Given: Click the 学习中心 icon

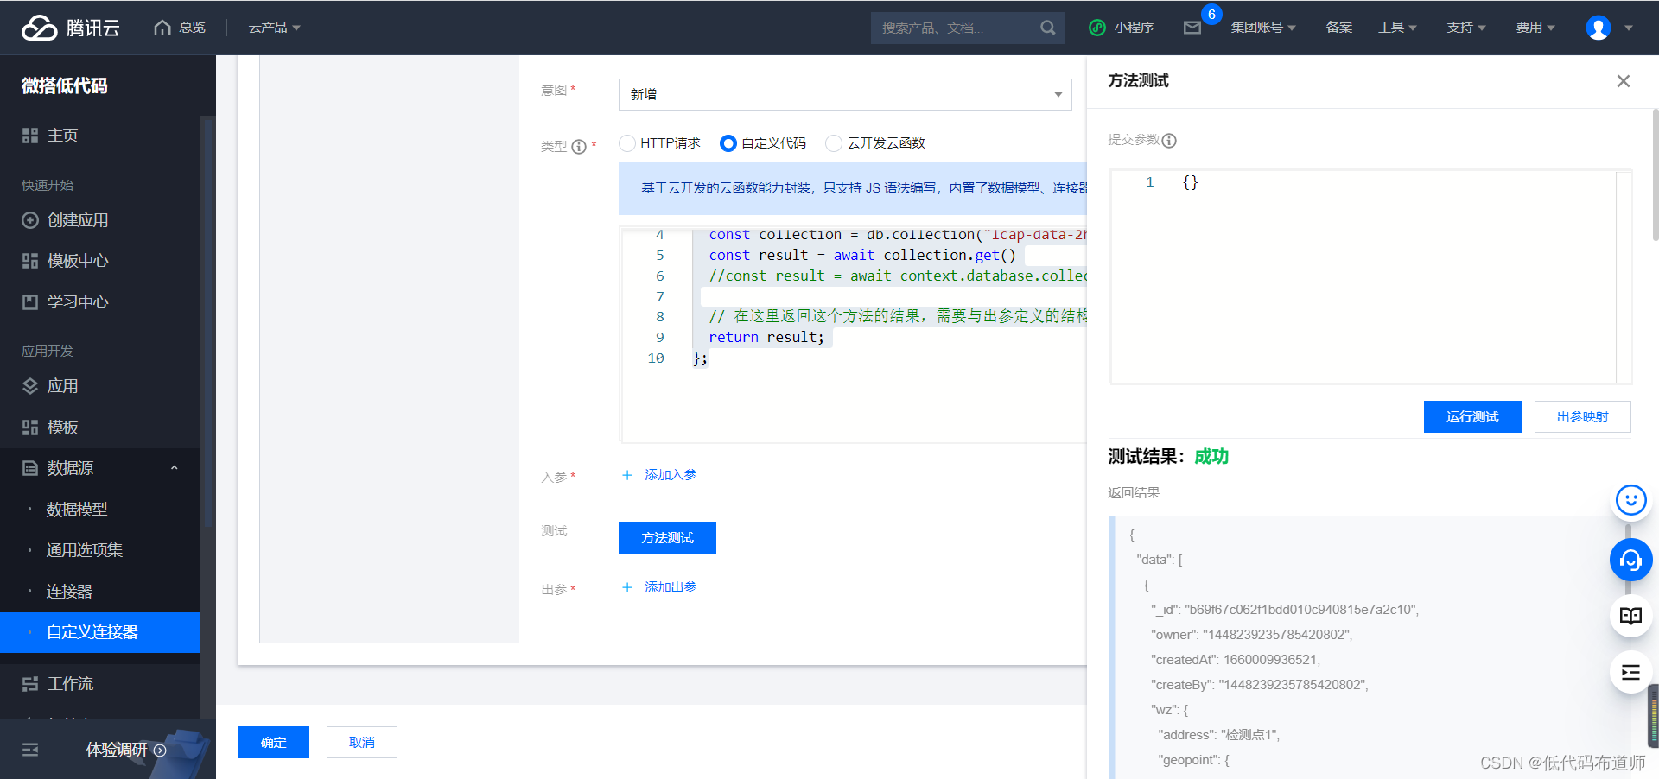Looking at the screenshot, I should 30,301.
